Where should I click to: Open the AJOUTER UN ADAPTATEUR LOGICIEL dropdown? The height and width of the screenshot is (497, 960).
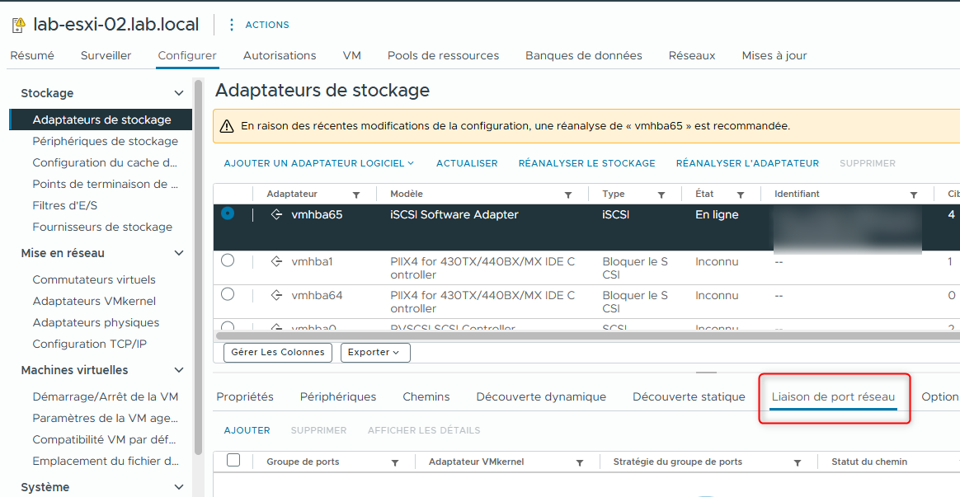[318, 162]
